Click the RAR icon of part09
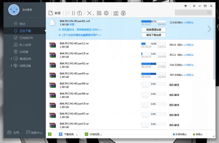 [53, 85]
